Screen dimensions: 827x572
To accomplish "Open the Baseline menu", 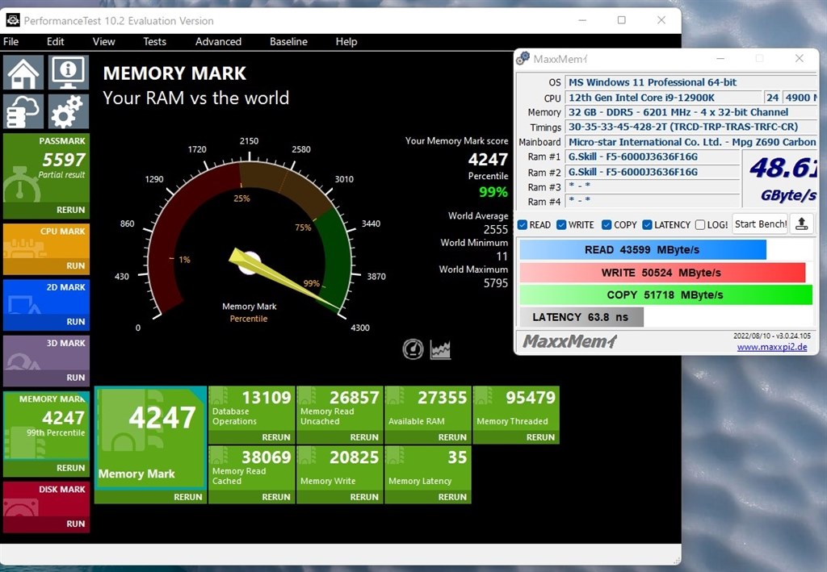I will (x=288, y=41).
